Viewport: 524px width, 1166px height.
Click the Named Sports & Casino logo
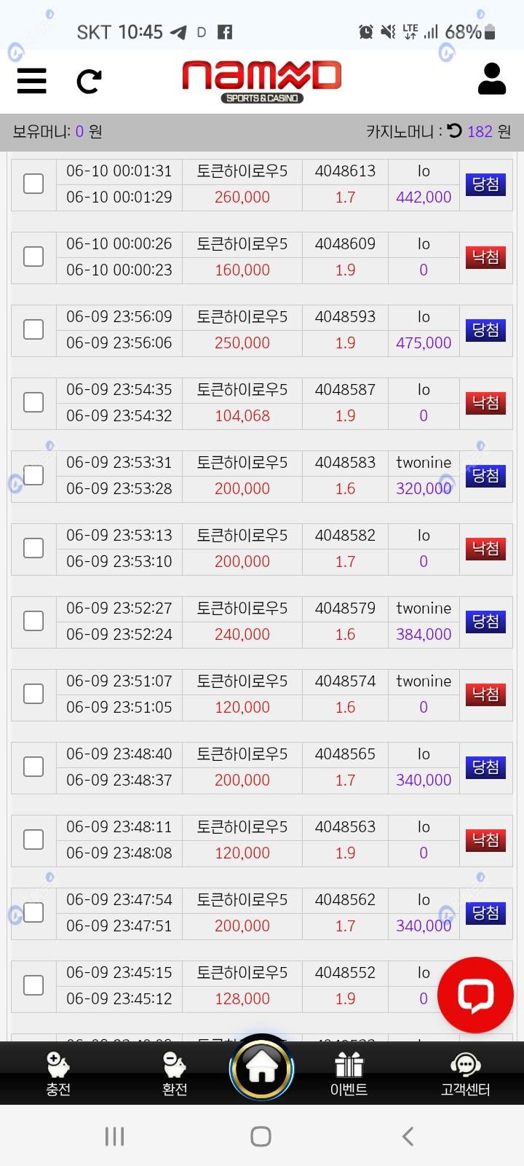pos(261,80)
